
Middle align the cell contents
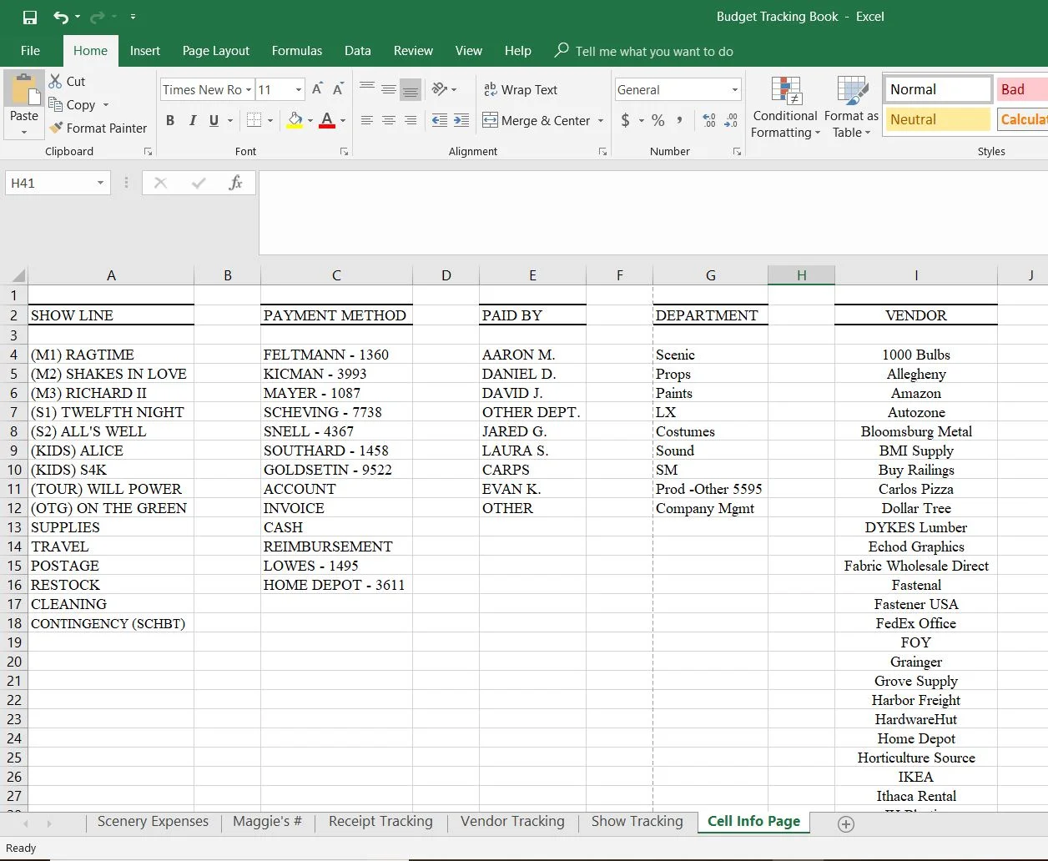click(389, 89)
